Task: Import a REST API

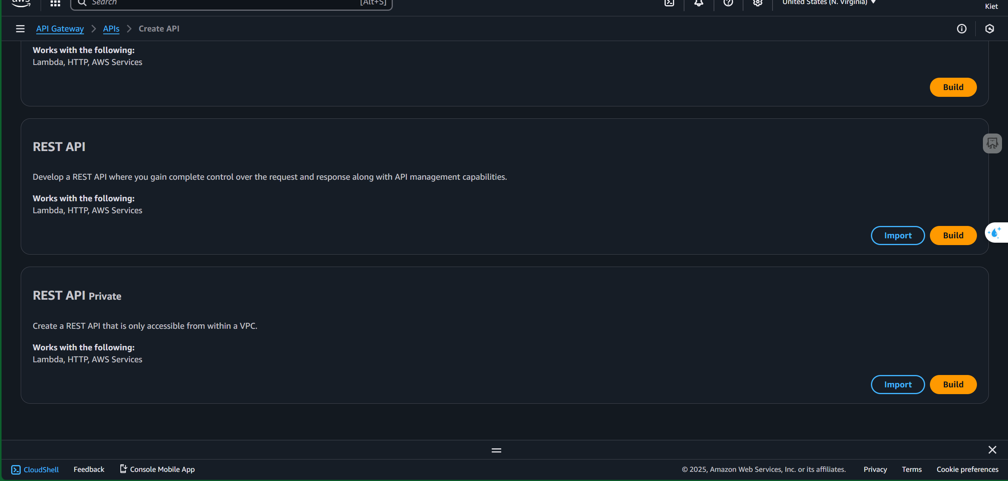Action: (x=898, y=236)
